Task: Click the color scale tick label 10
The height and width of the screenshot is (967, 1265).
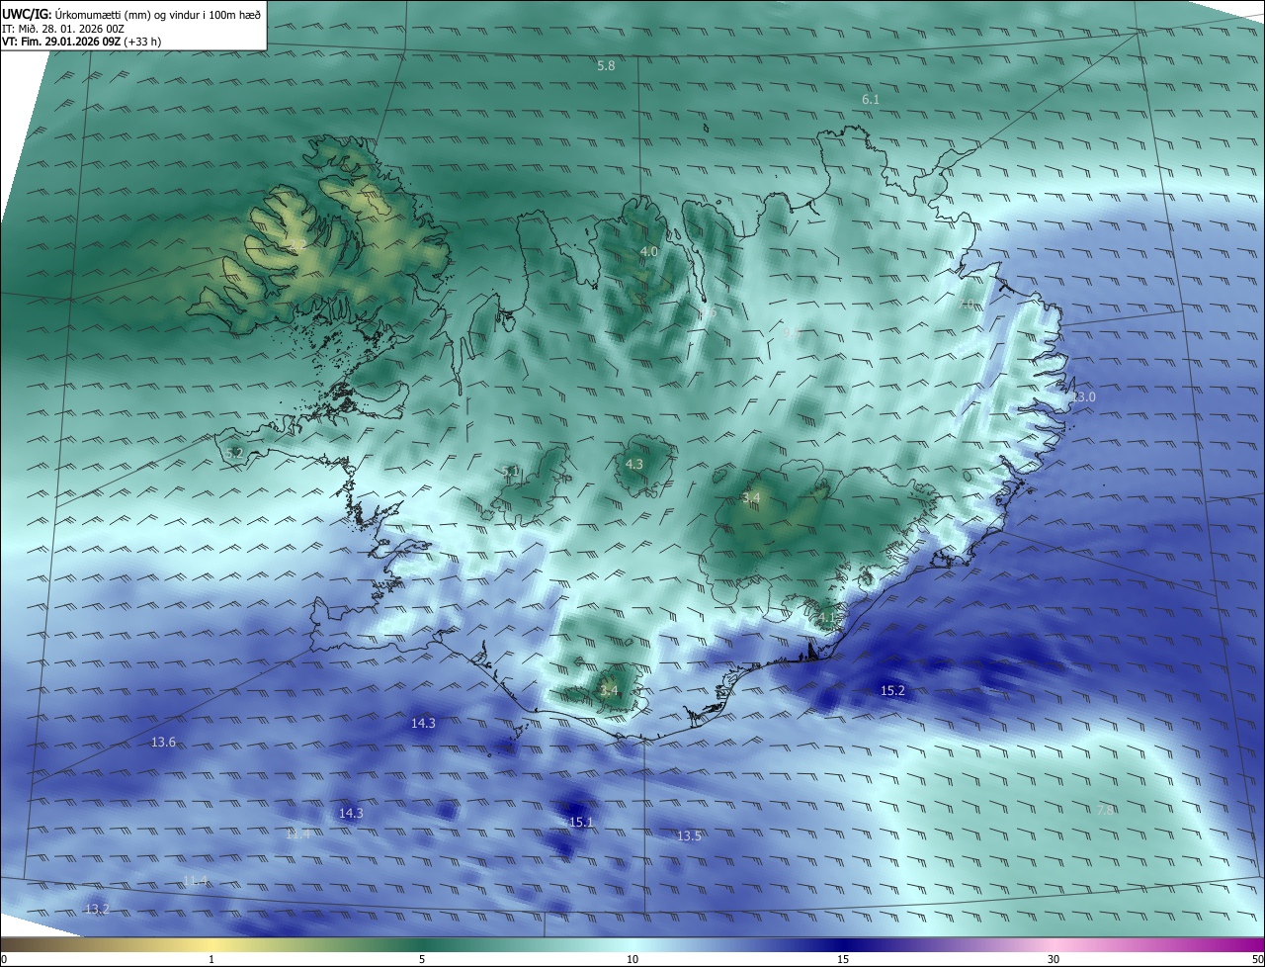Action: click(632, 959)
